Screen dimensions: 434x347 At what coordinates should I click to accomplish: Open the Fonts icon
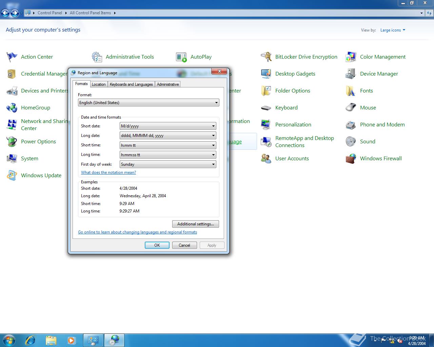click(351, 91)
